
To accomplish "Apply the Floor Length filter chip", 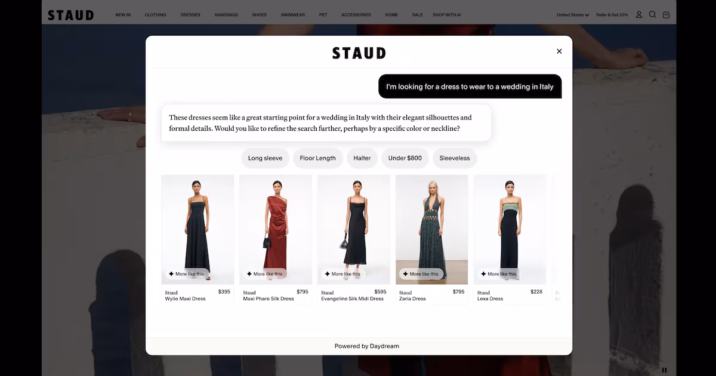I will tap(318, 158).
